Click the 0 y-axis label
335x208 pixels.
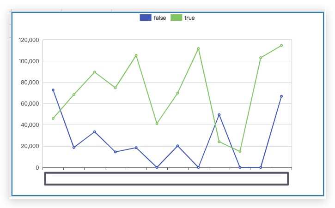tap(37, 168)
